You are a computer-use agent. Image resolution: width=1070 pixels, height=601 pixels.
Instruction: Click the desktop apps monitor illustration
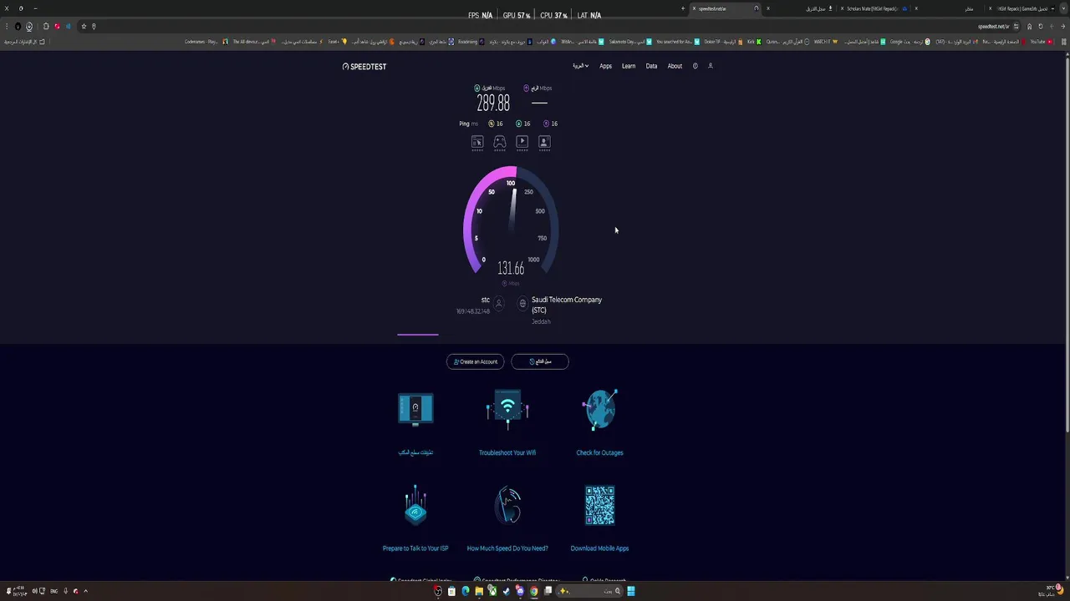[x=415, y=409]
